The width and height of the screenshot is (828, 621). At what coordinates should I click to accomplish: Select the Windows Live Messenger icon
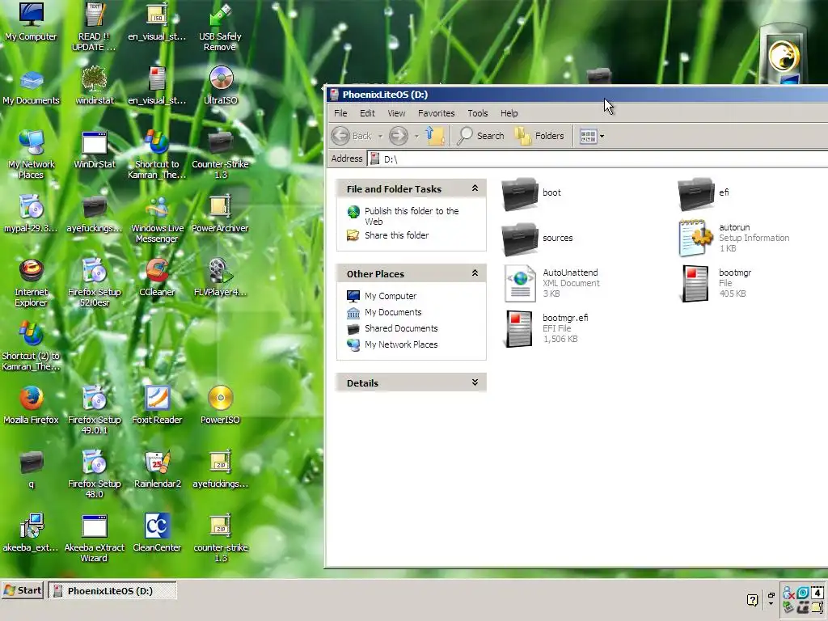157,219
